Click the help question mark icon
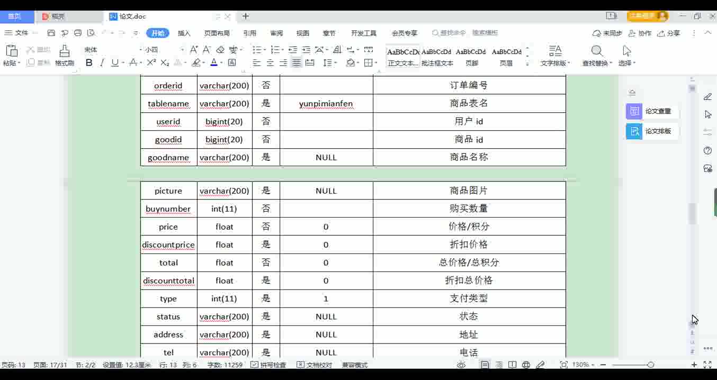717x380 pixels. (708, 151)
